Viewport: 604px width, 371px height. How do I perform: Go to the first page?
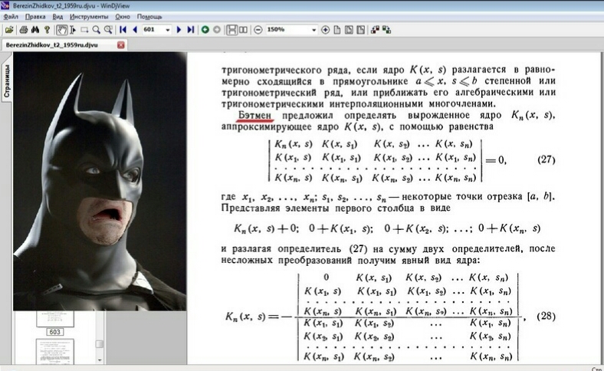[x=123, y=30]
